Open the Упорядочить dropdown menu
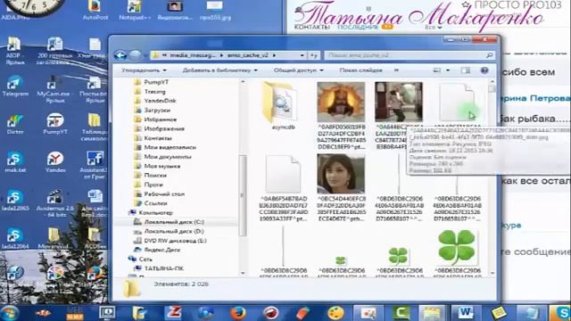The height and width of the screenshot is (321, 571). click(144, 70)
